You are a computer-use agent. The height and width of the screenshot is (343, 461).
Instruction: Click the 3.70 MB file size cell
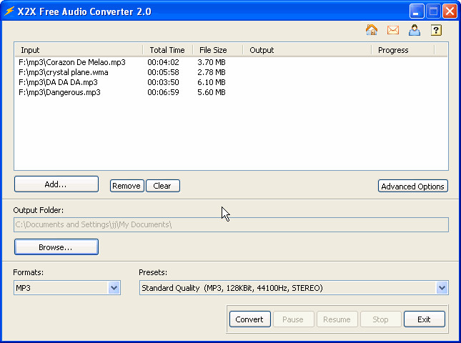click(x=212, y=62)
